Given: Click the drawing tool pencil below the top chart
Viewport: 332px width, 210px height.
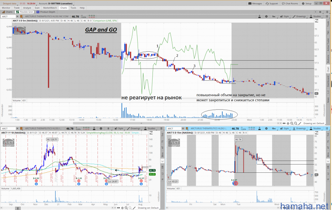Looking at the screenshot, I should pyautogui.click(x=299, y=123).
